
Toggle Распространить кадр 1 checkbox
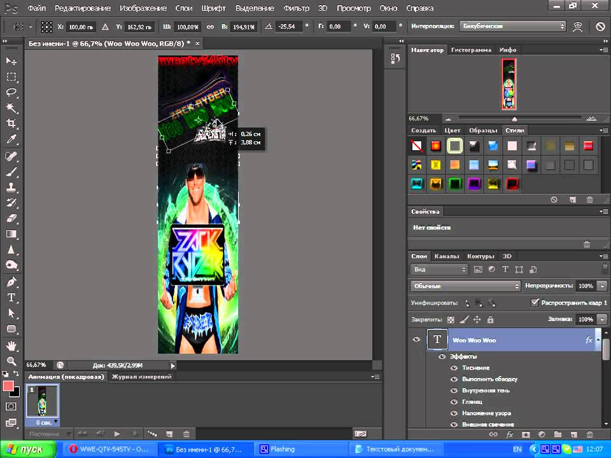pos(535,303)
